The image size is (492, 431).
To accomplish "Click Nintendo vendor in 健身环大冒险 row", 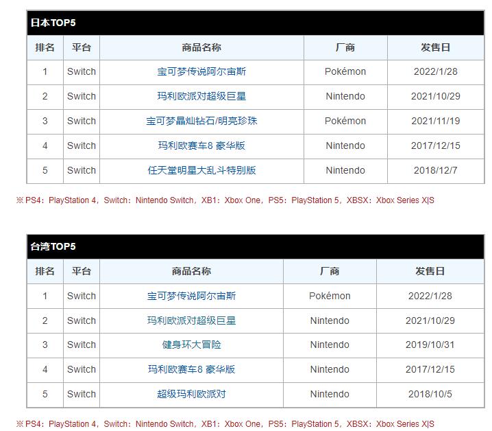I will point(330,345).
